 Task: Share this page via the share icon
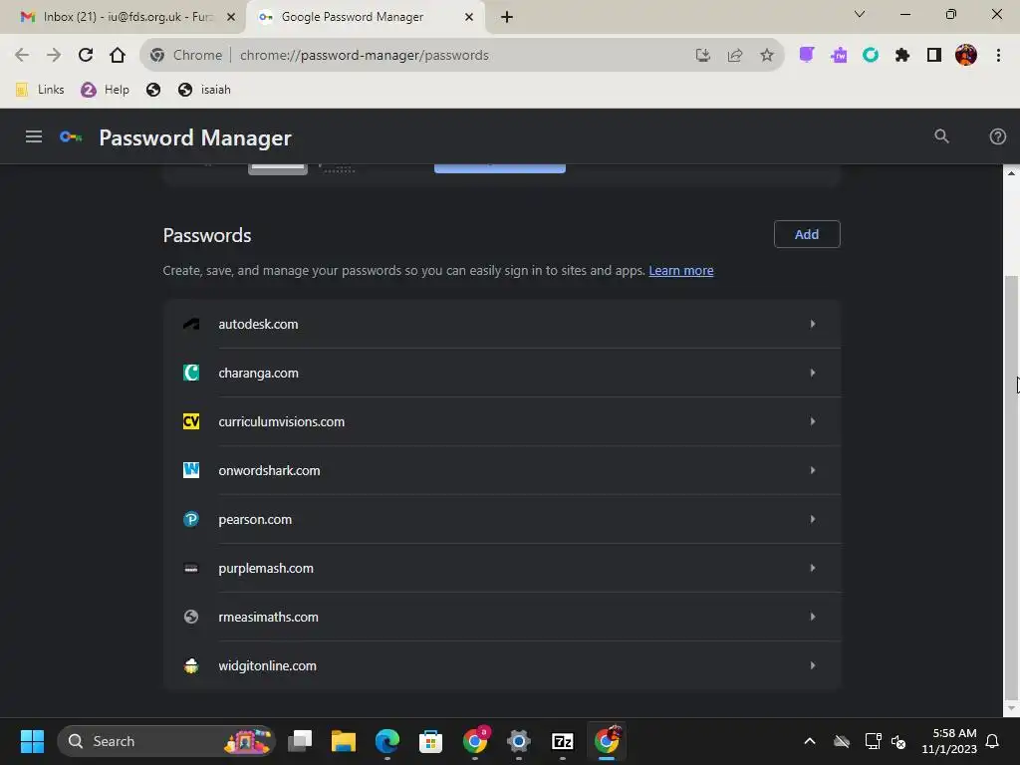point(735,56)
